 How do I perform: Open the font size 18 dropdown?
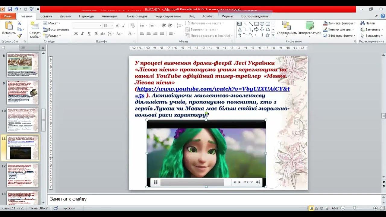pyautogui.click(x=112, y=26)
